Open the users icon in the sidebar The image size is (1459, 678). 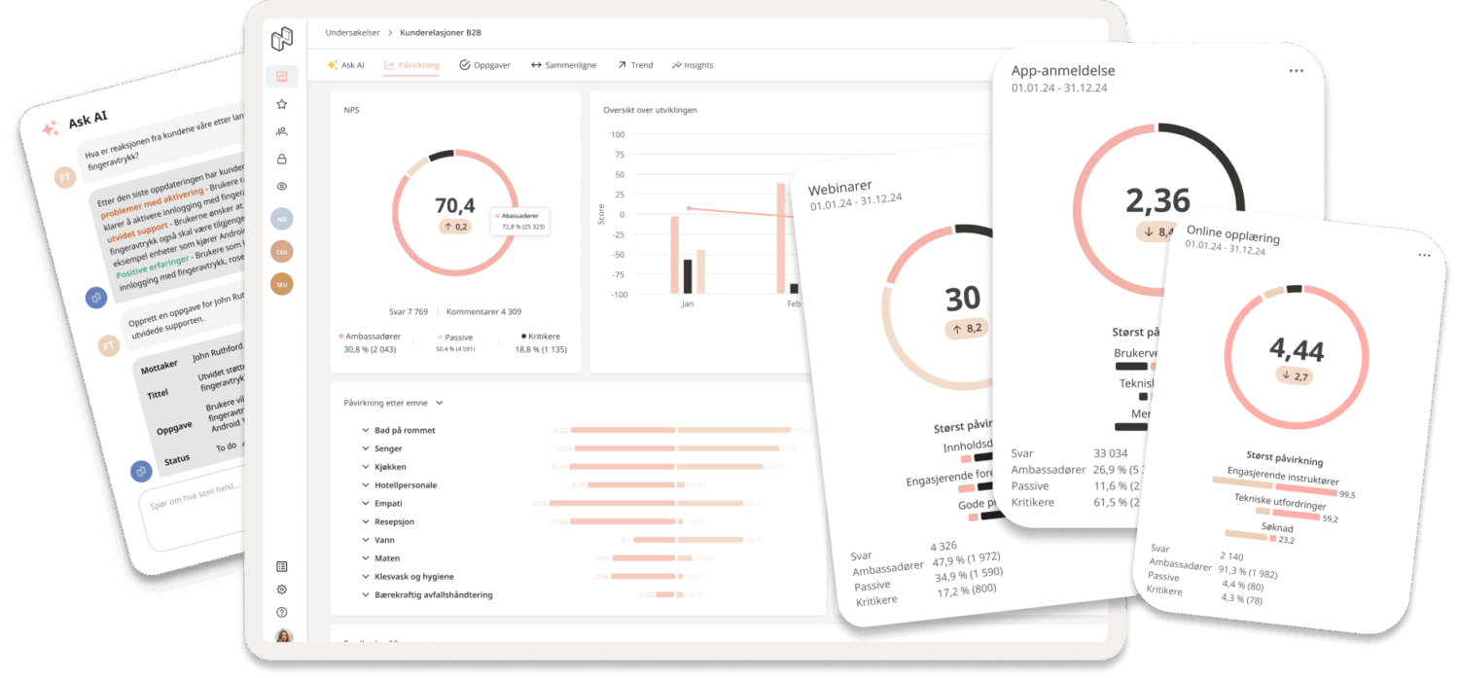[x=282, y=131]
